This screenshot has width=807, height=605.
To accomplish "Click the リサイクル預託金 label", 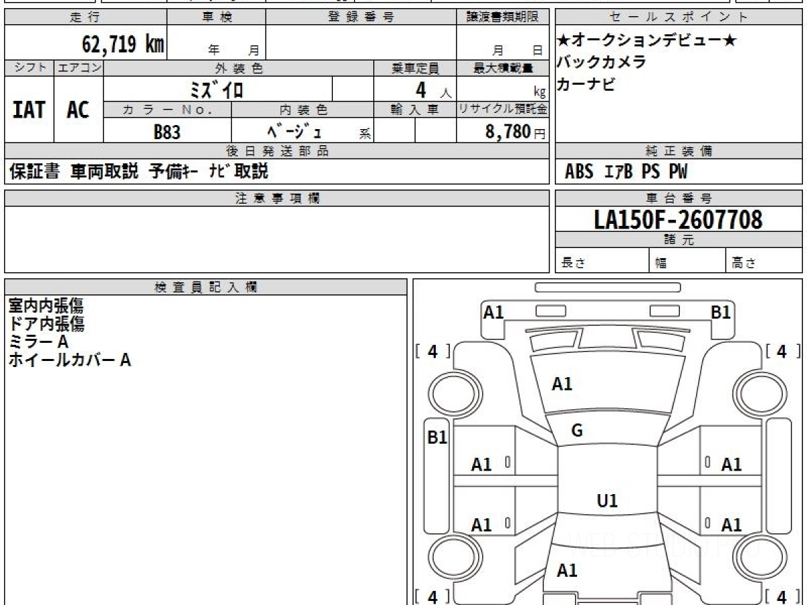I will click(502, 110).
